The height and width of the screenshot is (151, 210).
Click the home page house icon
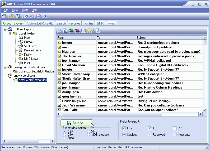point(32,16)
